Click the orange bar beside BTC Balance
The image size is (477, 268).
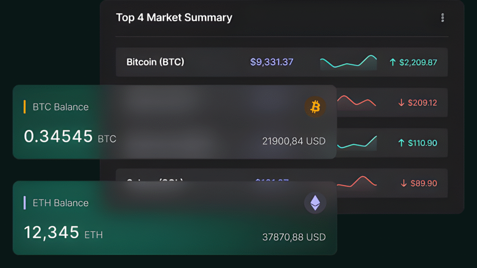(24, 107)
